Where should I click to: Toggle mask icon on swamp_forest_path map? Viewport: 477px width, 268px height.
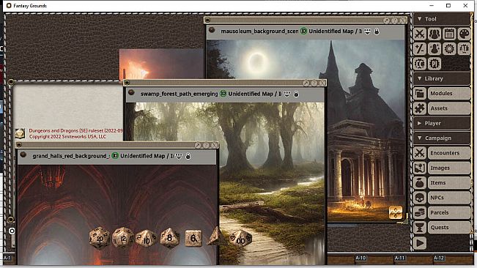coord(287,94)
